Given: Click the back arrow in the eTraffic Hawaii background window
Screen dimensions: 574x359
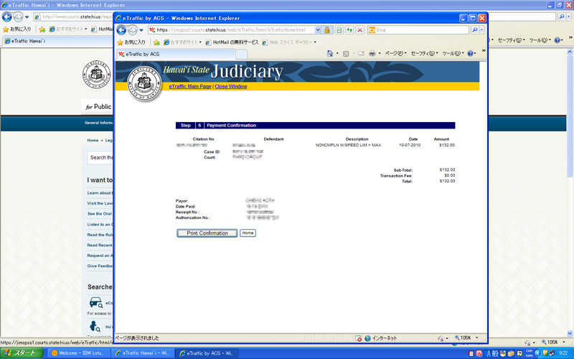Looking at the screenshot, I should pyautogui.click(x=7, y=17).
